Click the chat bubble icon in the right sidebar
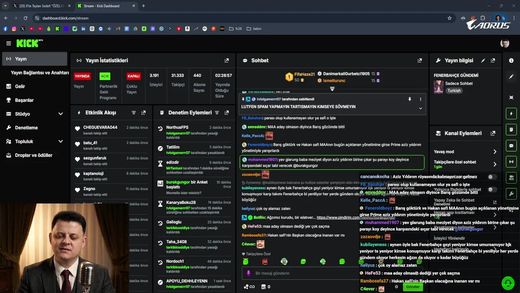The height and width of the screenshot is (293, 520). coord(511,146)
